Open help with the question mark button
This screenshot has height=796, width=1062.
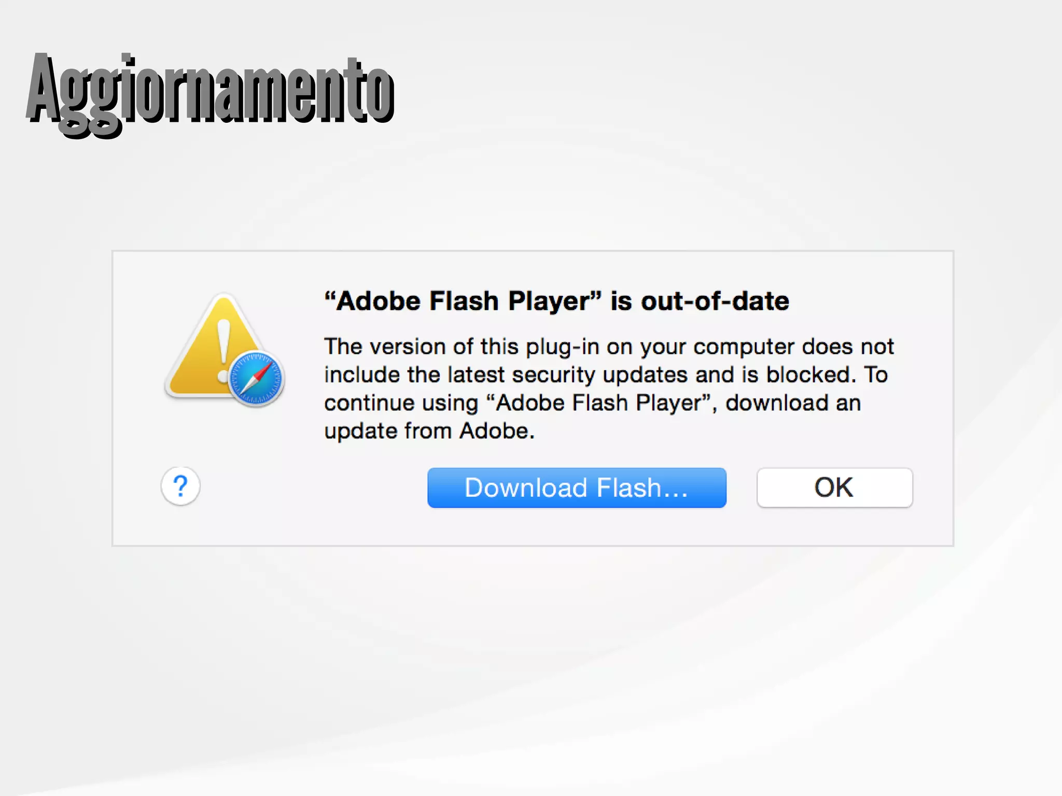point(180,486)
